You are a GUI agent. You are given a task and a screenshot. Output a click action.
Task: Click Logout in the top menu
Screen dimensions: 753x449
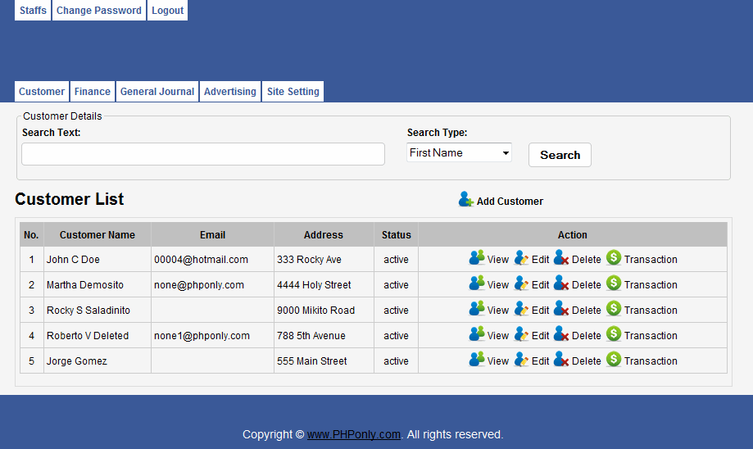click(168, 10)
